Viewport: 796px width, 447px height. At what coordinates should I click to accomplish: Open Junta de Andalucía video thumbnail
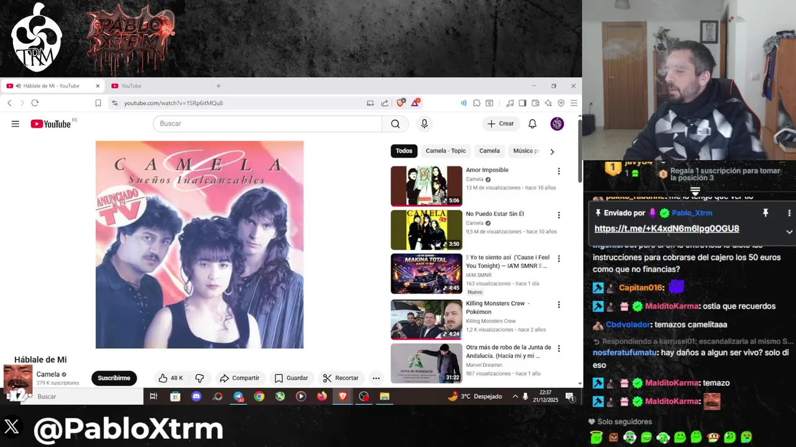coord(426,363)
